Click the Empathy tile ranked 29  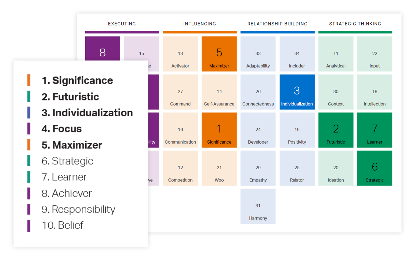tap(258, 168)
